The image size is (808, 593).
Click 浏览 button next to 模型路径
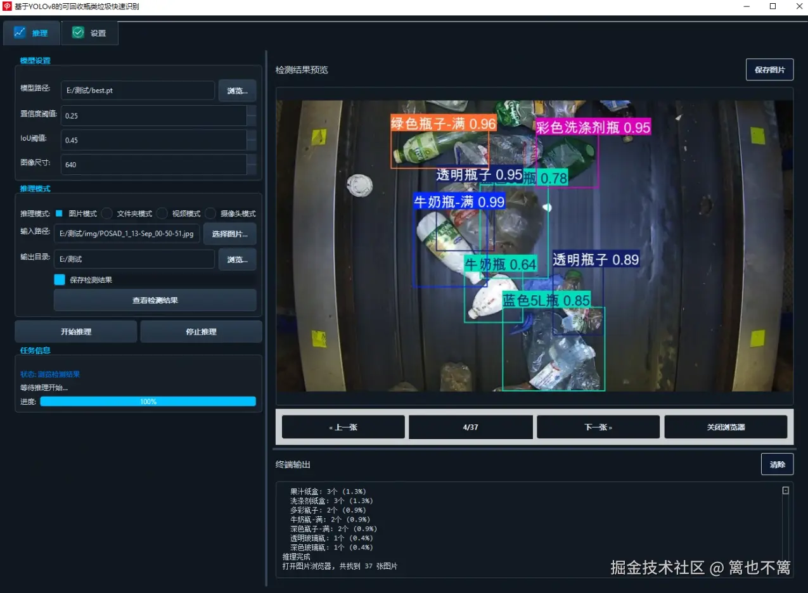click(x=238, y=91)
